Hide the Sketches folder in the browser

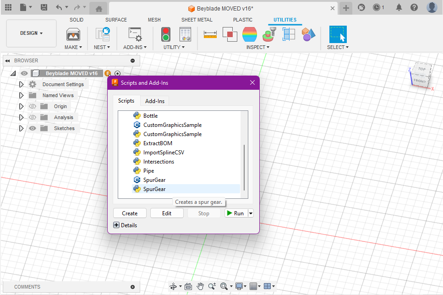pyautogui.click(x=32, y=128)
